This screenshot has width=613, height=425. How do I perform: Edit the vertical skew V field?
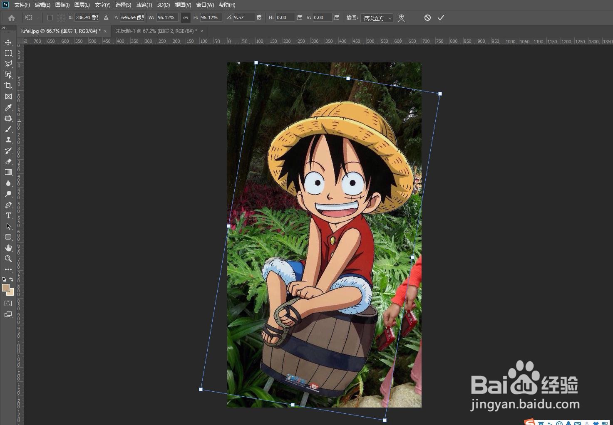tap(323, 17)
